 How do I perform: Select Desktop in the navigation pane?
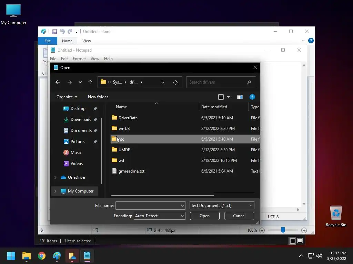pos(78,109)
